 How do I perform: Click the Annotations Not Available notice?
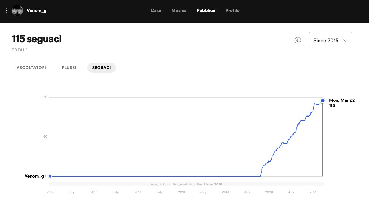[186, 184]
